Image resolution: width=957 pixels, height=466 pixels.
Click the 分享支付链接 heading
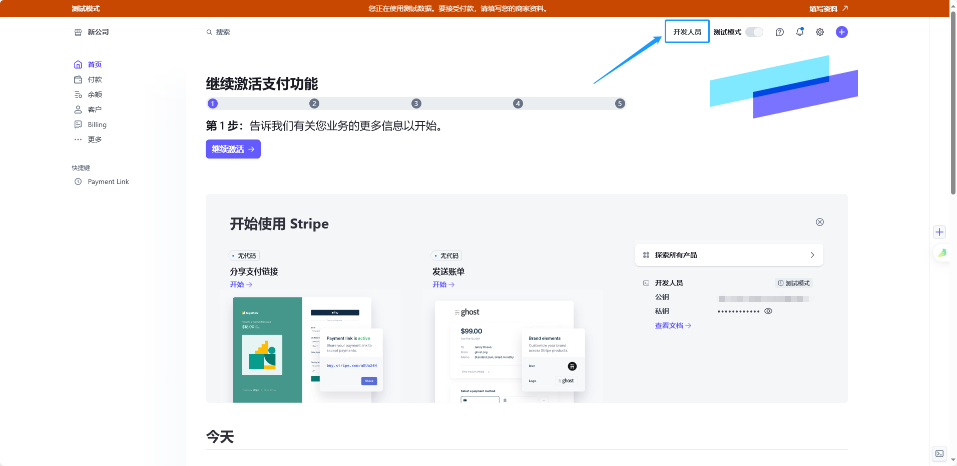[254, 271]
